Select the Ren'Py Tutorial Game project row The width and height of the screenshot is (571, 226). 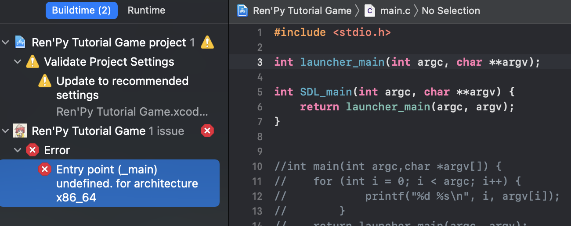[x=109, y=42]
